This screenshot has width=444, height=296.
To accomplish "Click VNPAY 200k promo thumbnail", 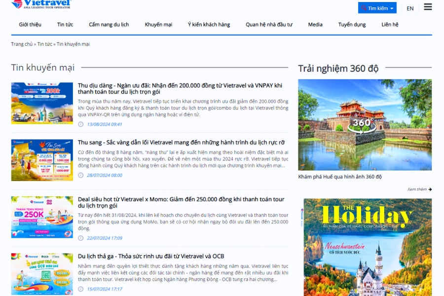I will pos(42,104).
